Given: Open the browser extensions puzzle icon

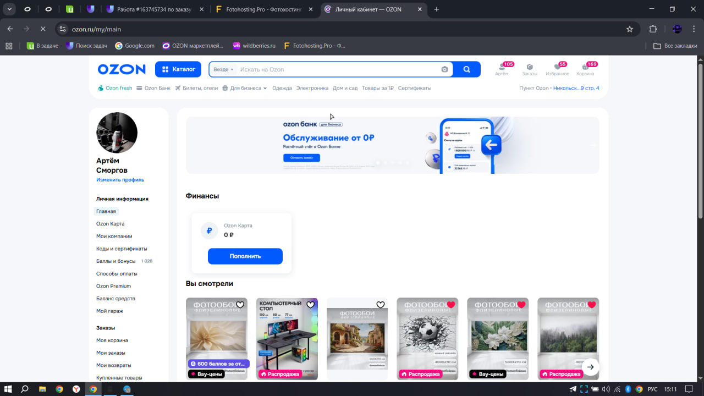Looking at the screenshot, I should pyautogui.click(x=653, y=29).
